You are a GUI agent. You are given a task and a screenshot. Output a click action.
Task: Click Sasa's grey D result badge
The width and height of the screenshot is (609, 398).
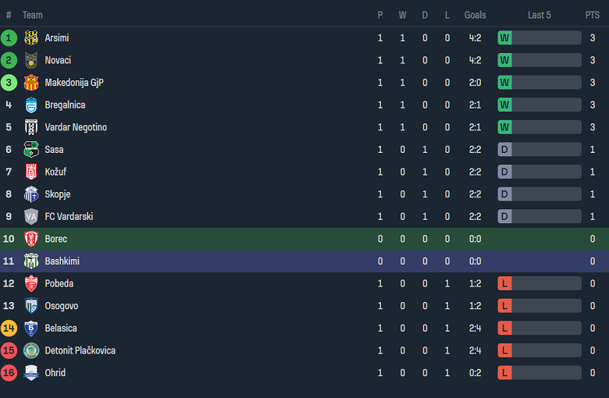(504, 150)
